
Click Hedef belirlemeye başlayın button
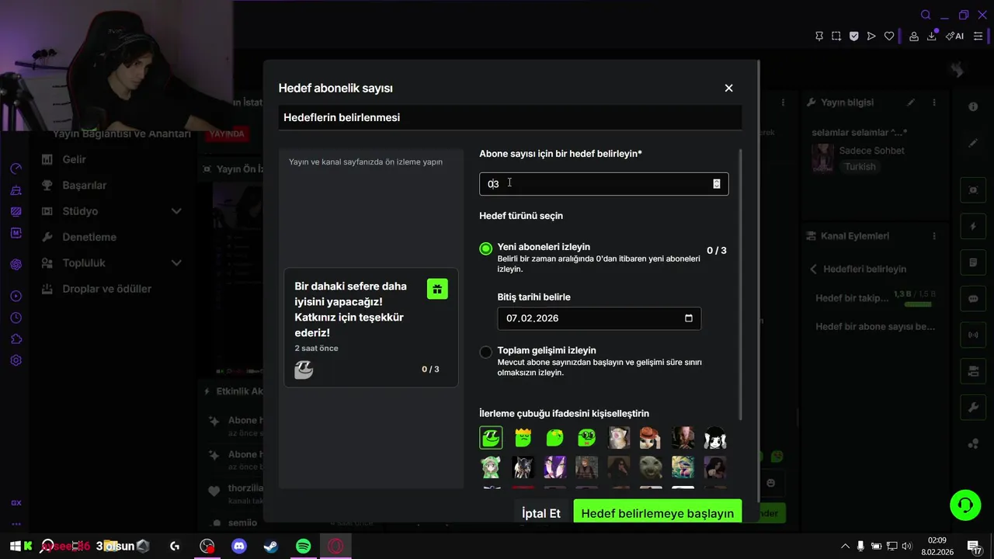pyautogui.click(x=658, y=513)
